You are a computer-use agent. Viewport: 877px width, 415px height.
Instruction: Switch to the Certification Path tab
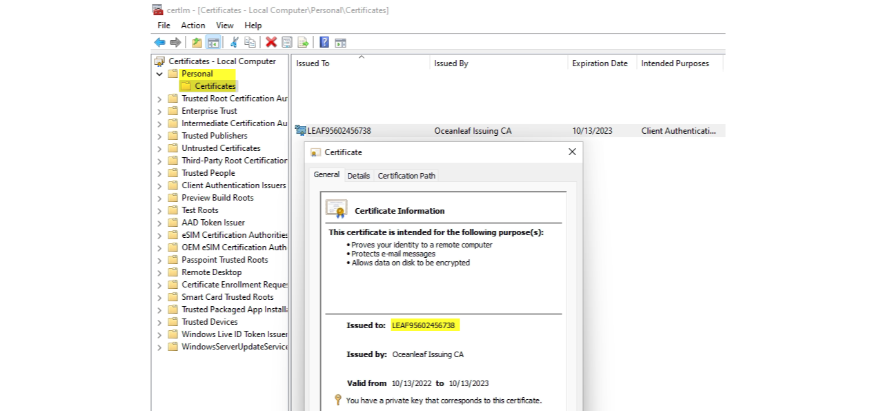coord(406,175)
